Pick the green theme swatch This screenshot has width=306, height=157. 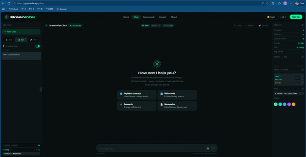pos(276,104)
